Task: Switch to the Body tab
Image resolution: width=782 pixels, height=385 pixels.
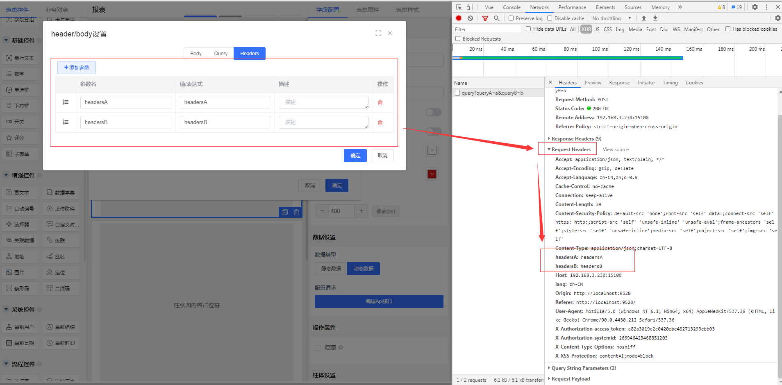Action: tap(195, 54)
